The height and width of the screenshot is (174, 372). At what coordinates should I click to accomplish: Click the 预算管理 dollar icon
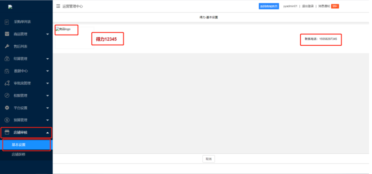click(x=7, y=120)
